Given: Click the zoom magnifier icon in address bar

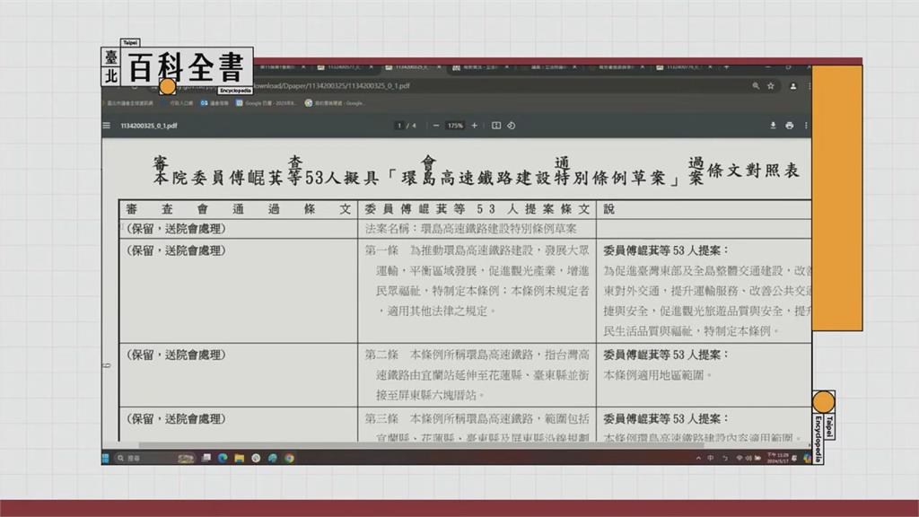Looking at the screenshot, I should coord(756,86).
